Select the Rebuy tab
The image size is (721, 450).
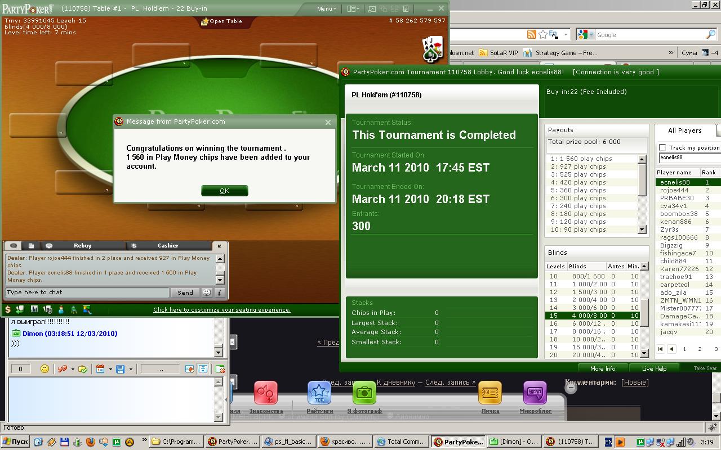point(82,245)
